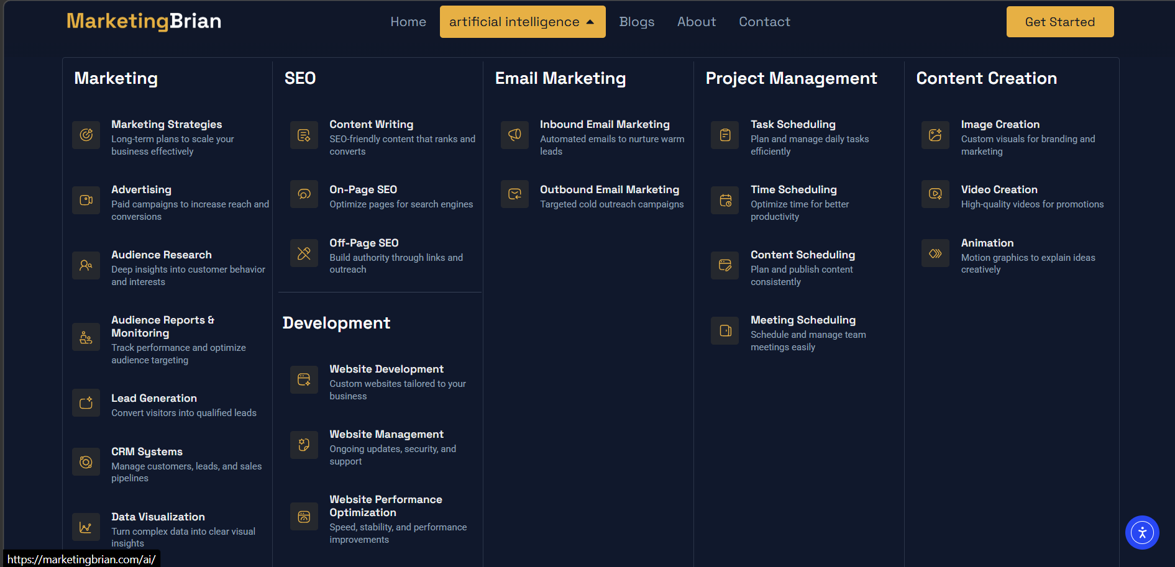Click the MarketingBrian logo

coord(144,21)
